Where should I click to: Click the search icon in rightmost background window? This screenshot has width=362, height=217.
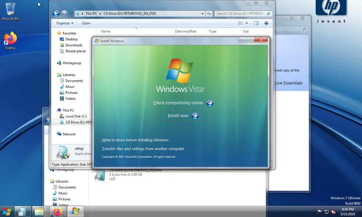304,29
